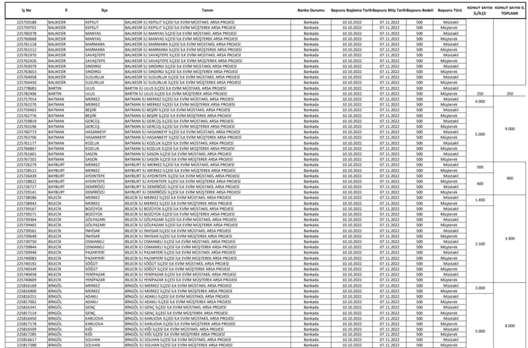Click the 4.000 housing count for Batman Merkez
Image resolution: width=528 pixels, height=348 pixels.
480,101
